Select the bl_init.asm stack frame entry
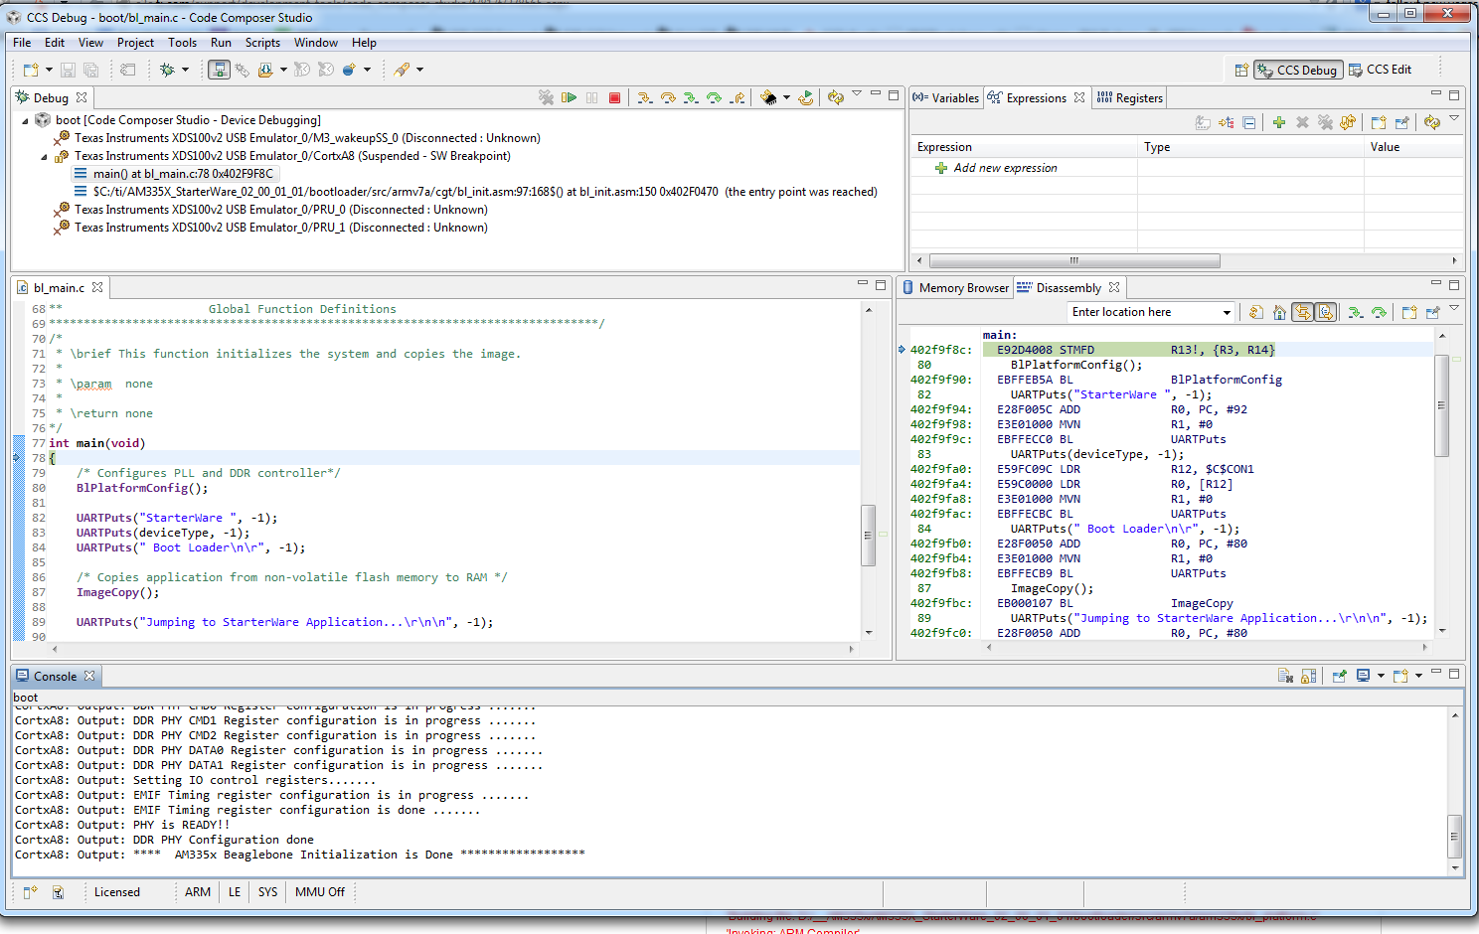The width and height of the screenshot is (1479, 934). (484, 192)
